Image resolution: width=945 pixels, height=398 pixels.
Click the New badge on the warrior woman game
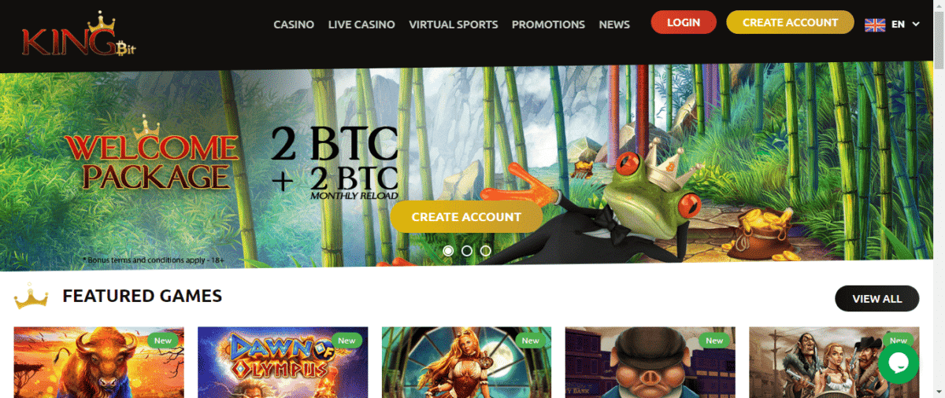(531, 341)
